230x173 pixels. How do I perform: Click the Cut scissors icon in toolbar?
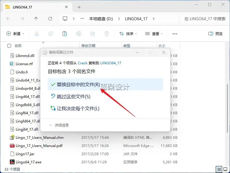pos(37,34)
